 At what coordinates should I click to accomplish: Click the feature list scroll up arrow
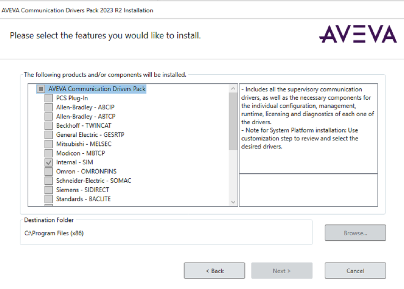point(233,89)
